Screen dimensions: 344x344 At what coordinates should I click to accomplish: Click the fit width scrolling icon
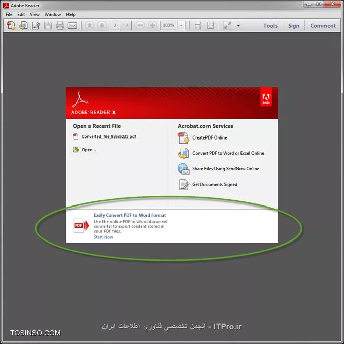[x=198, y=26]
